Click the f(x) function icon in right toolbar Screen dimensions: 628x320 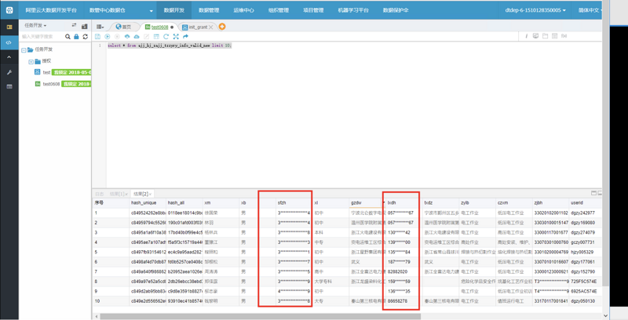coord(564,36)
